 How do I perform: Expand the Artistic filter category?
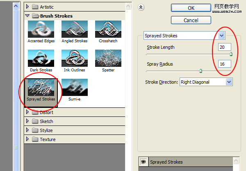(27, 7)
